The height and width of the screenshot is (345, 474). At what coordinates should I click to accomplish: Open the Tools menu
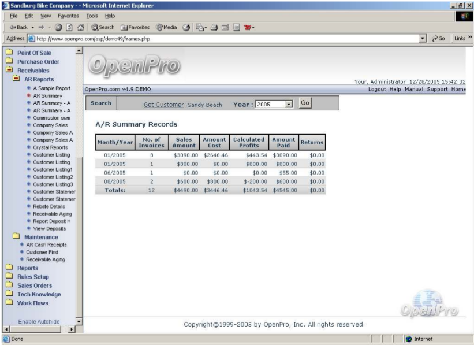tap(92, 16)
